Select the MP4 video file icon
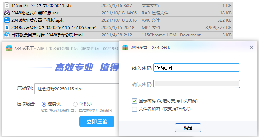 click(x=7, y=27)
